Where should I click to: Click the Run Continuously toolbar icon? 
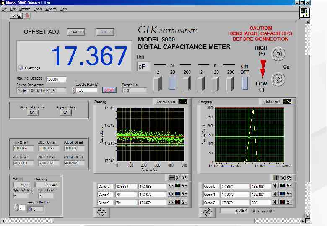click(20, 15)
